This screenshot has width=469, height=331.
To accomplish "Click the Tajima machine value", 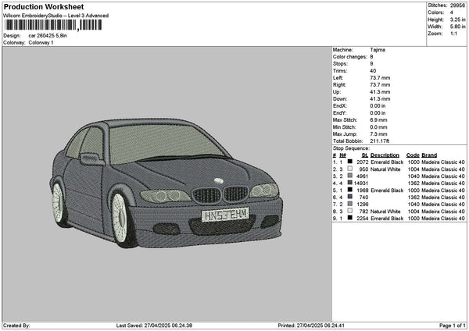I will (x=378, y=49).
